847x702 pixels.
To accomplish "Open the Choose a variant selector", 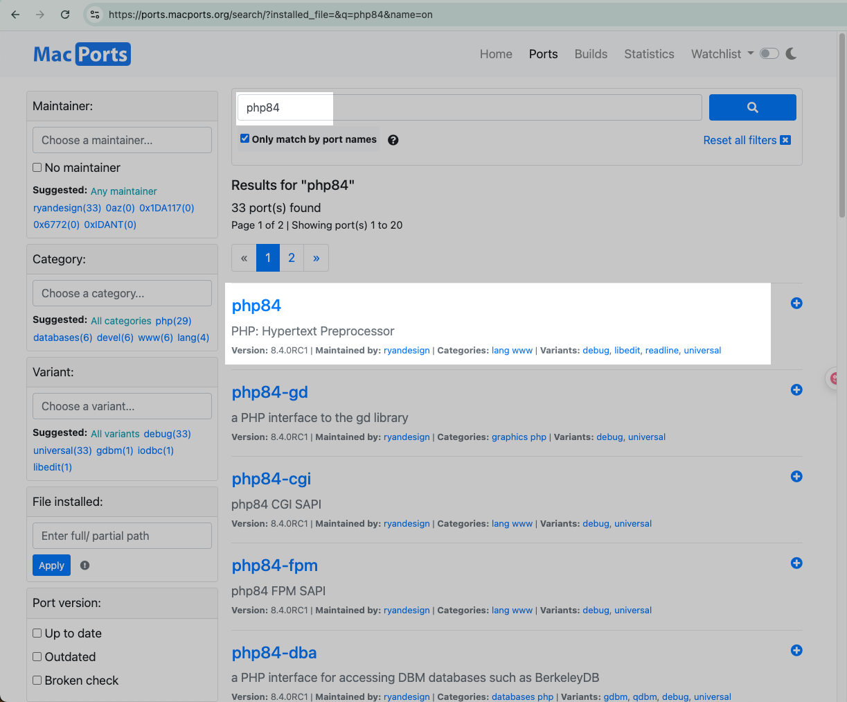I will [x=122, y=406].
